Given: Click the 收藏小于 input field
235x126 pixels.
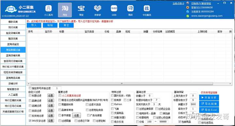Looking at the screenshot, I should pyautogui.click(x=149, y=96).
